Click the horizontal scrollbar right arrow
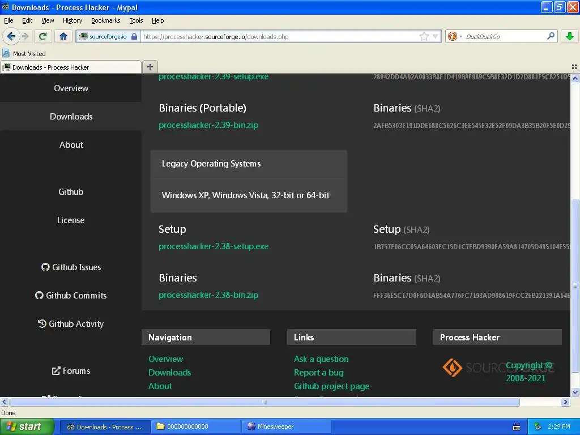This screenshot has height=435, width=580. pyautogui.click(x=565, y=402)
